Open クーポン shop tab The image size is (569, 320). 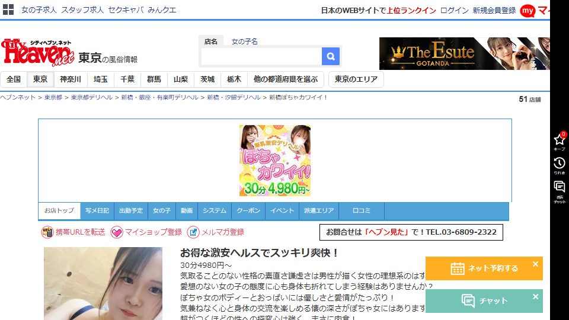(248, 211)
